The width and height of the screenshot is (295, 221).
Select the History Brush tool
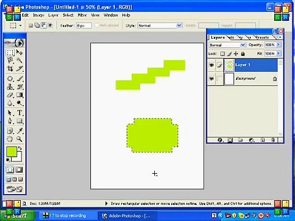(20, 87)
